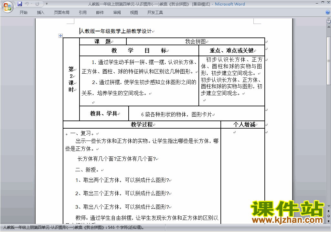Open Customize Quick Access Toolbar dropdown
This screenshot has width=331, height=232.
pos(47,4)
